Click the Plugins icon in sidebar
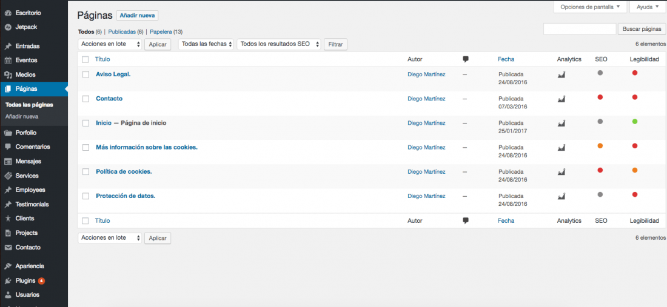Screen dimensions: 667x307 (8, 281)
